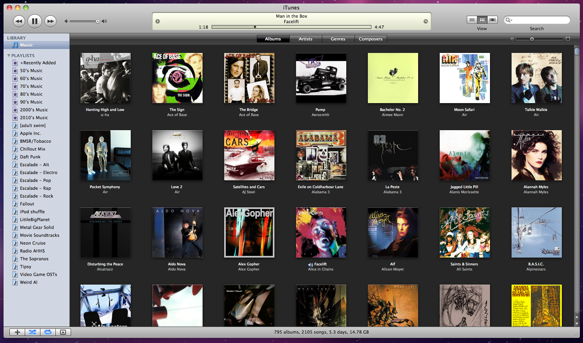Click the vertical scrollbar thumb
Image resolution: width=583 pixels, height=343 pixels.
click(577, 51)
